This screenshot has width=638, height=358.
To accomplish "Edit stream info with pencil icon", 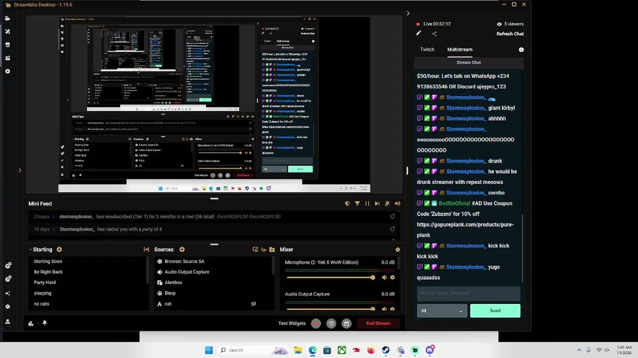I will pyautogui.click(x=419, y=33).
